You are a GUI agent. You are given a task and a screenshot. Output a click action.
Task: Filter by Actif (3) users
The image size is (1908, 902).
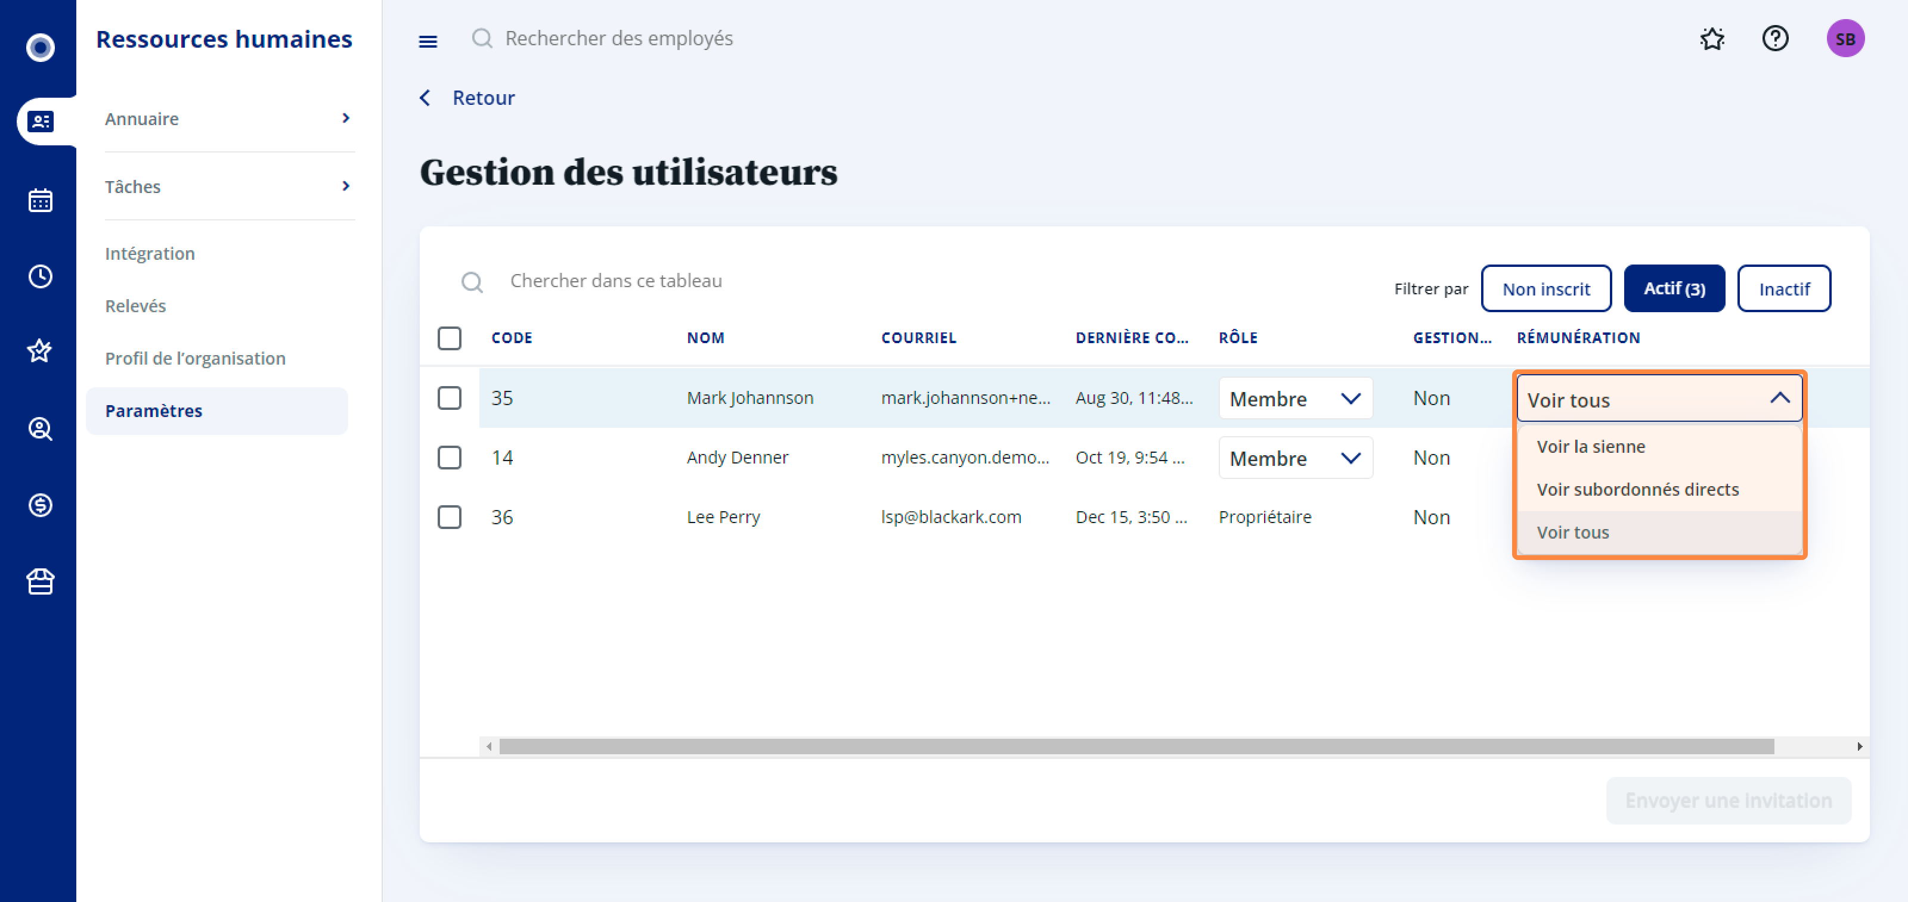pos(1674,288)
